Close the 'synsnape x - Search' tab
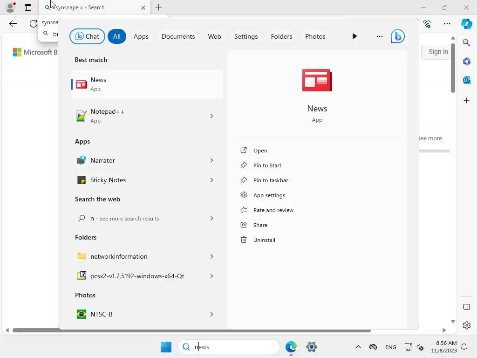 pyautogui.click(x=143, y=7)
